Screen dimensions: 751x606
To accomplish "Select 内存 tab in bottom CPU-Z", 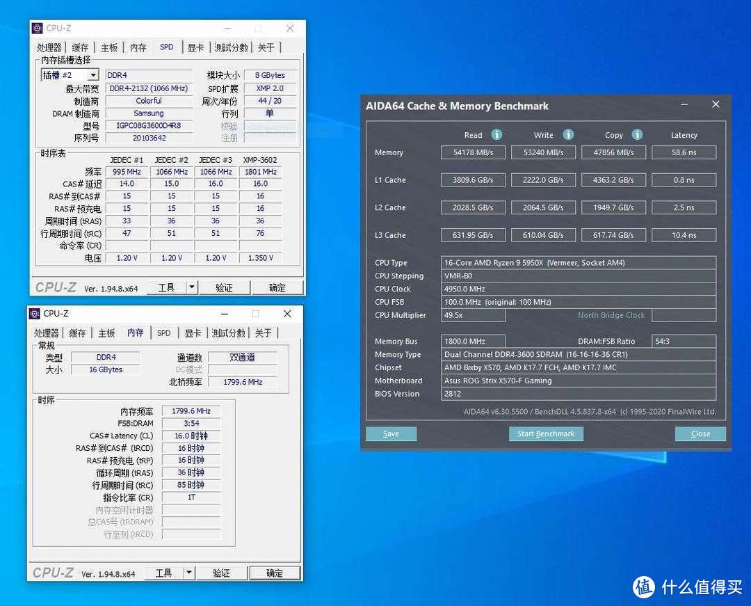I will tap(136, 333).
